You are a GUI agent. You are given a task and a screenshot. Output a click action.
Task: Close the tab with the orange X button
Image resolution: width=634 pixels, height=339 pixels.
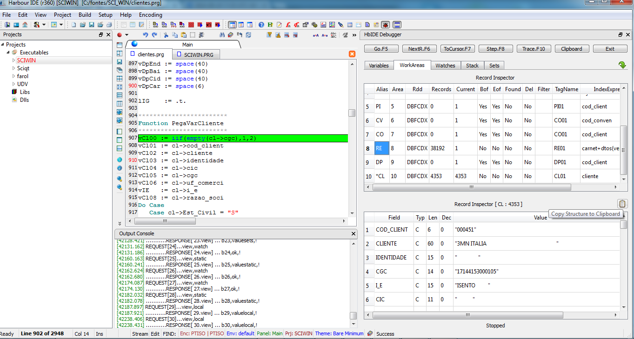tap(352, 54)
